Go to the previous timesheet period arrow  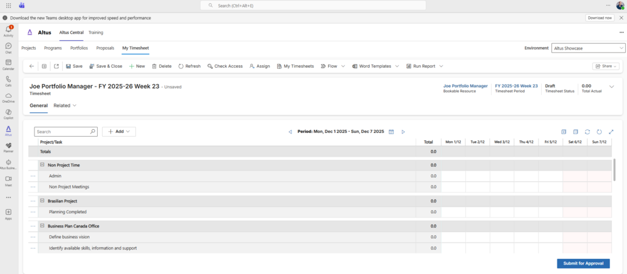pos(290,132)
